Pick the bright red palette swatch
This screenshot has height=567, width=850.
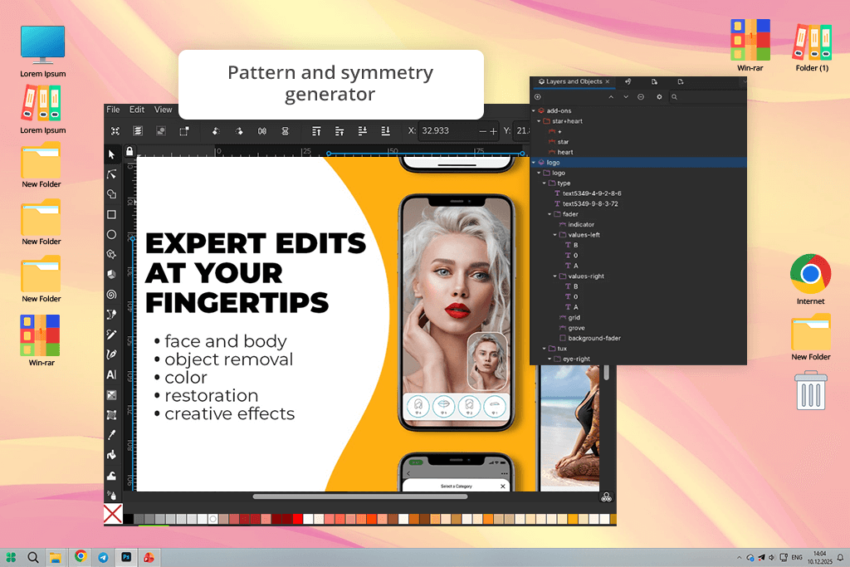pos(298,519)
